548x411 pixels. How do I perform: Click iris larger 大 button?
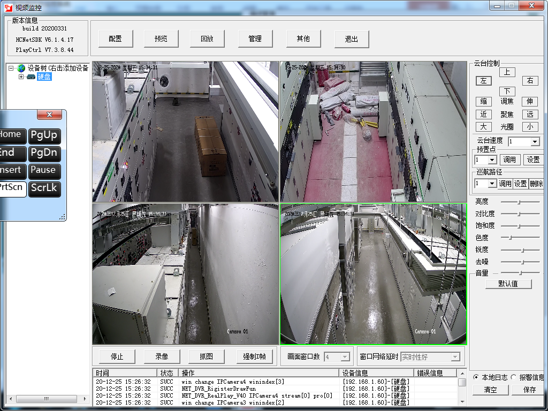[483, 127]
